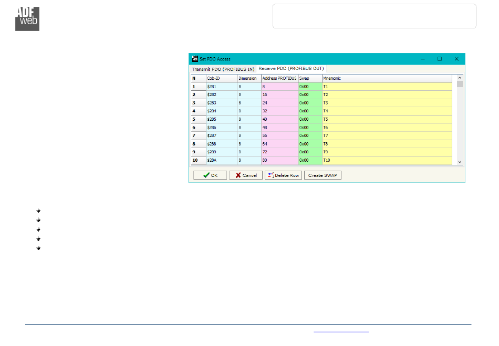Select Cob-ID cell $284

click(x=222, y=111)
